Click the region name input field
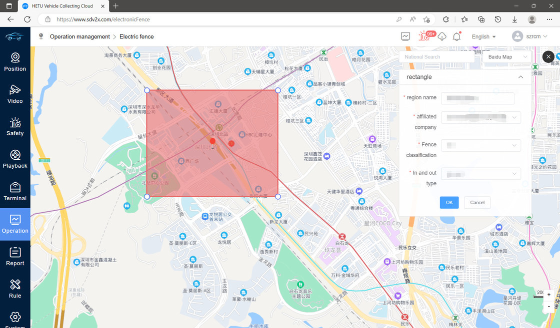The image size is (560, 328). (x=477, y=98)
